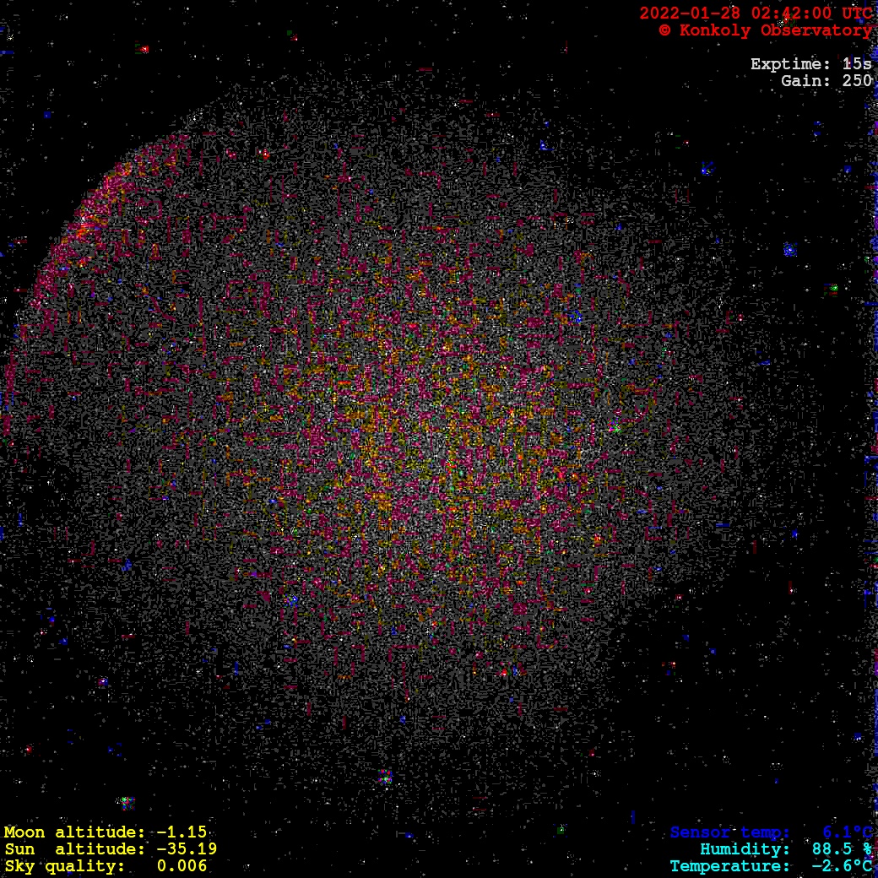Screen dimensions: 878x878
Task: Click the green dot near the right edge
Action: (834, 289)
